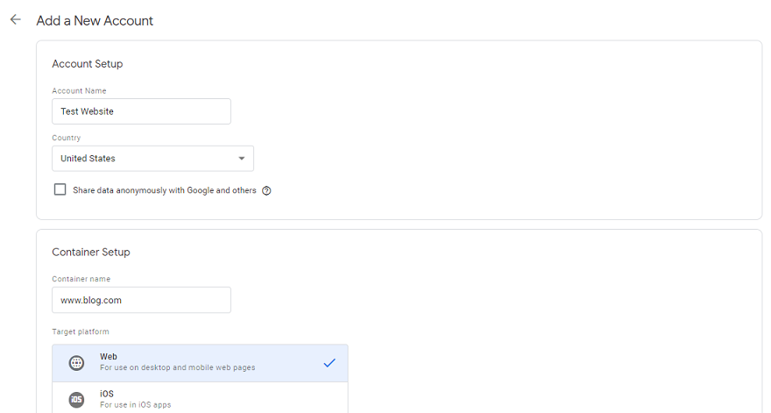Select the Web target platform option
The image size is (771, 413).
point(200,363)
